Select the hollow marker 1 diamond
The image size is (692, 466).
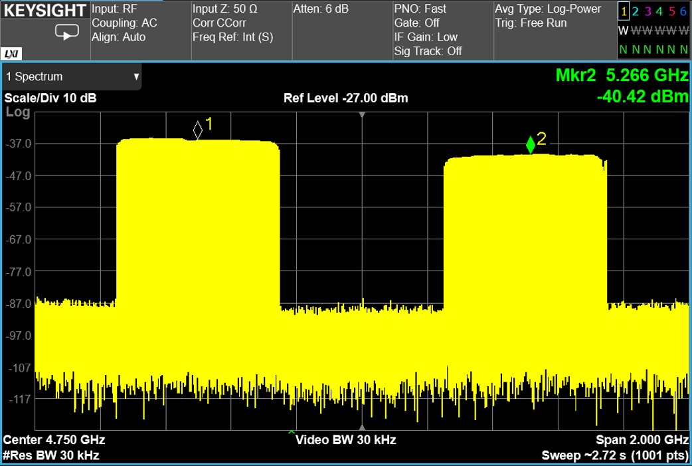click(197, 130)
